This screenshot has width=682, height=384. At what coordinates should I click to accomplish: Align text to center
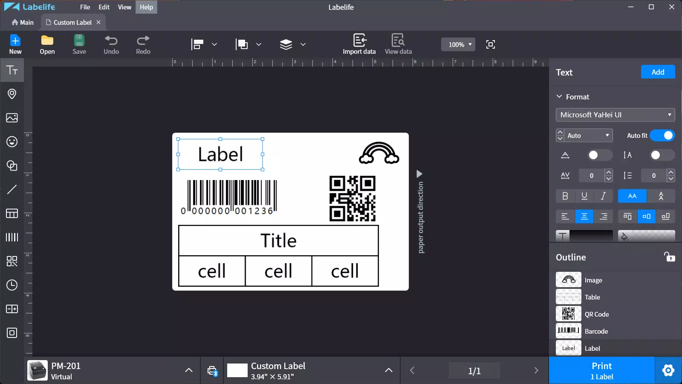coord(584,216)
